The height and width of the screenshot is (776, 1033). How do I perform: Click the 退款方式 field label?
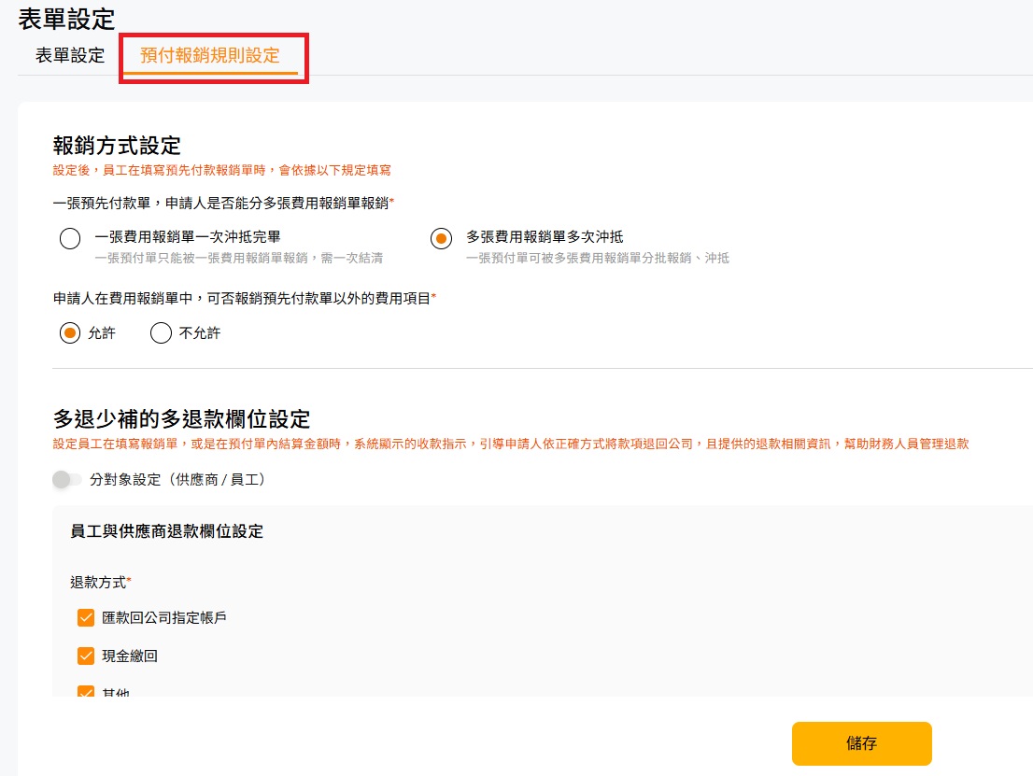[x=101, y=583]
